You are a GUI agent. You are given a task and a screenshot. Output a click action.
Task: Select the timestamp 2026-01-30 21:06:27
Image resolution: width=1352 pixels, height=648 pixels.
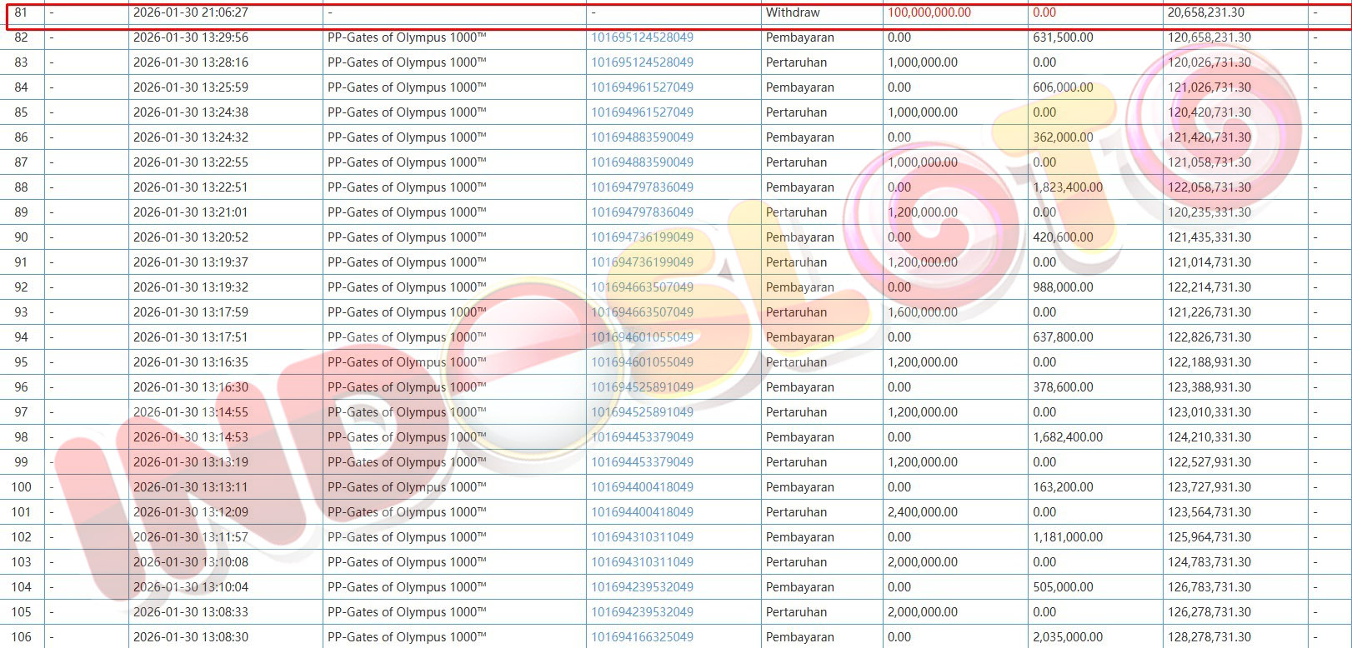190,12
